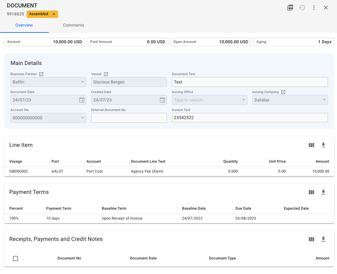Download Receipts, Payments and Credit Notes

(323, 239)
